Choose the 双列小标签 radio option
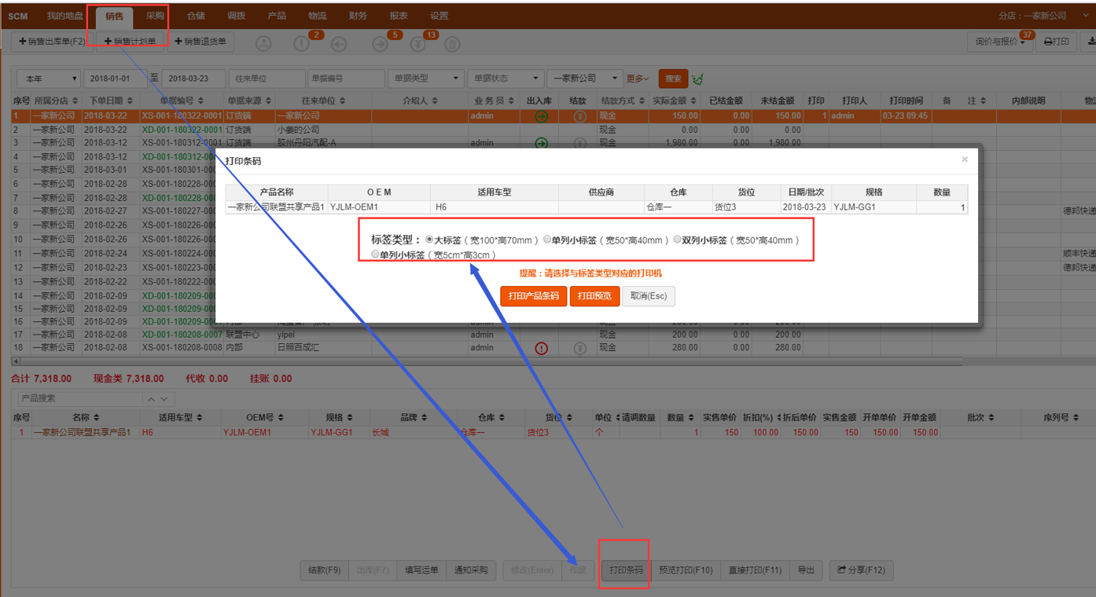 click(x=677, y=240)
